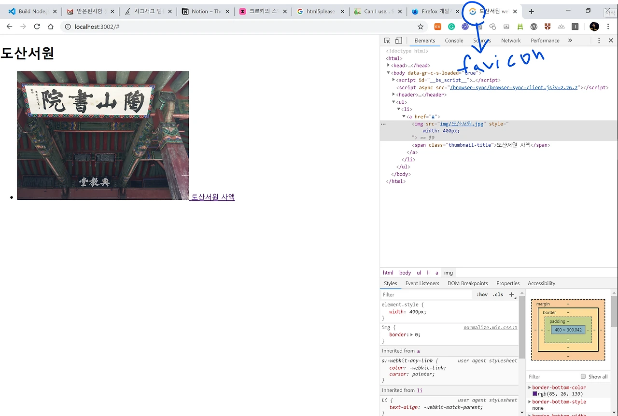Expand border-bottom-style computed property
The height and width of the screenshot is (416, 618).
[530, 402]
